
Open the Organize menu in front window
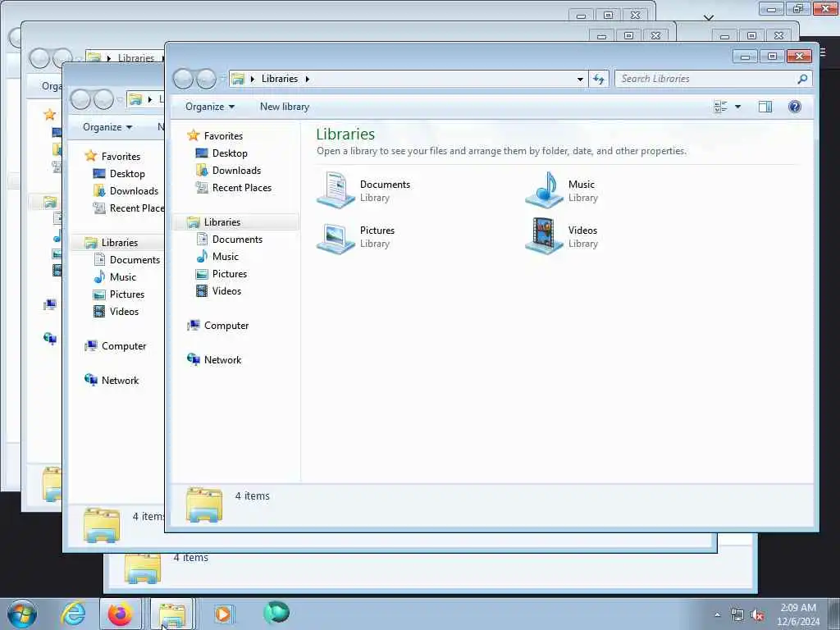pos(209,107)
